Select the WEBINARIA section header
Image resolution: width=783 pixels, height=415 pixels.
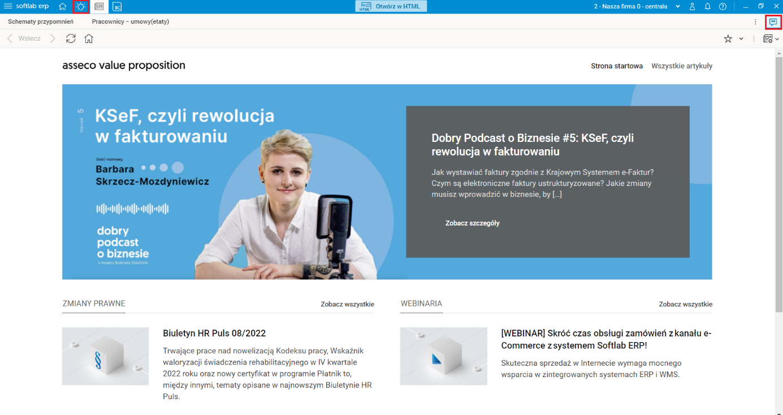(x=421, y=304)
